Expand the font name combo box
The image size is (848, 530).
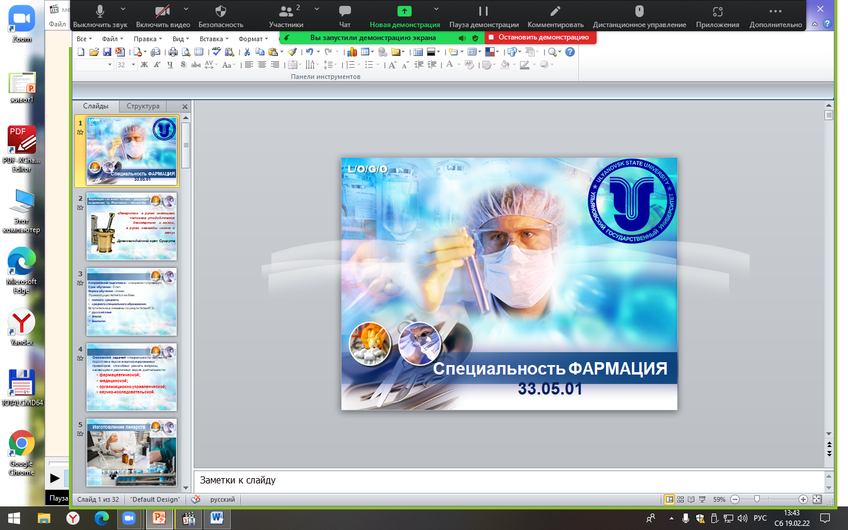click(110, 65)
